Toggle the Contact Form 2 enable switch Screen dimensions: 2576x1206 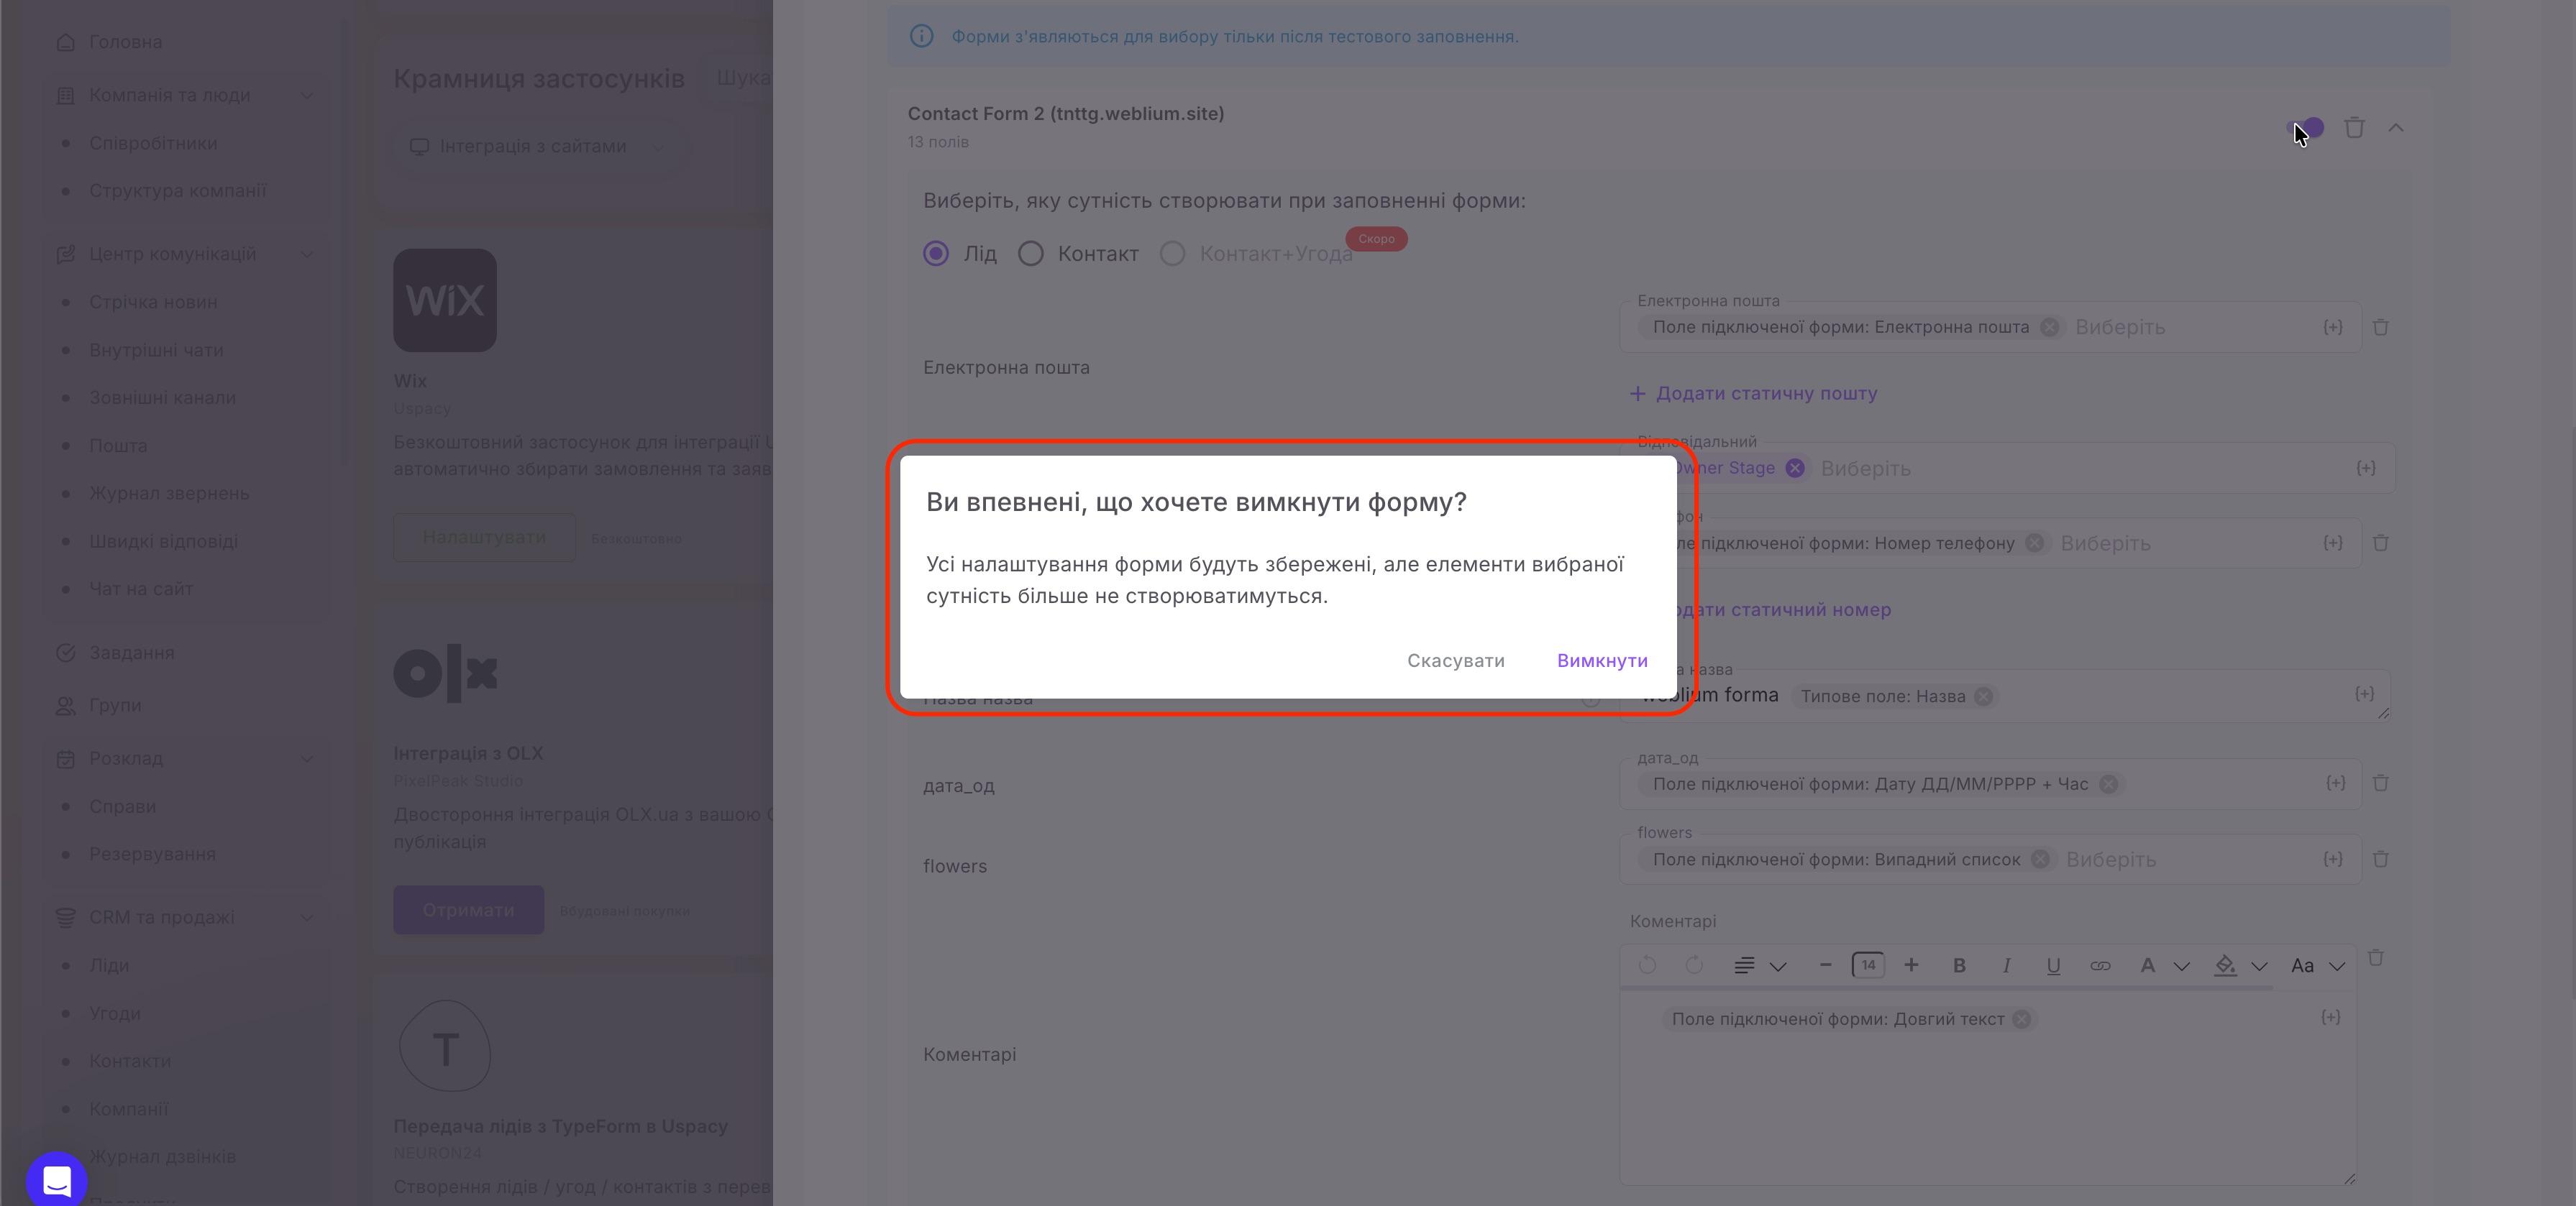2307,128
